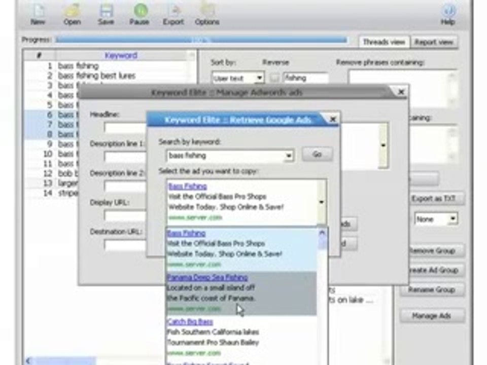Click the Keyword column header
487x365 pixels.
121,55
